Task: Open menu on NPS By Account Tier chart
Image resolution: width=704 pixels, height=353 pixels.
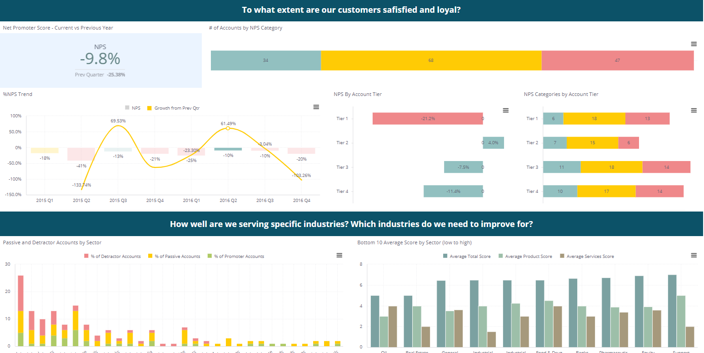Action: tap(505, 110)
